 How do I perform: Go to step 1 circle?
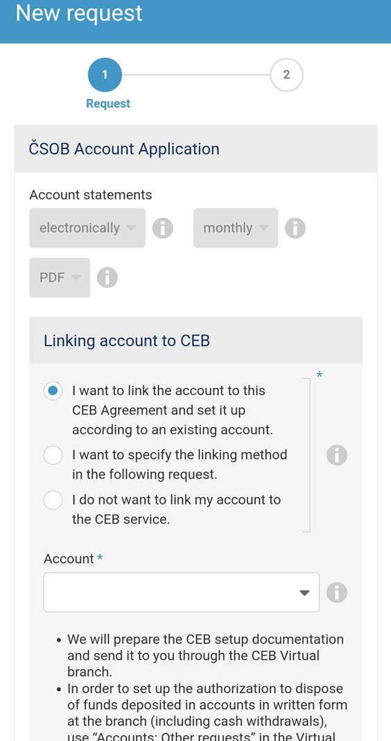tap(105, 75)
